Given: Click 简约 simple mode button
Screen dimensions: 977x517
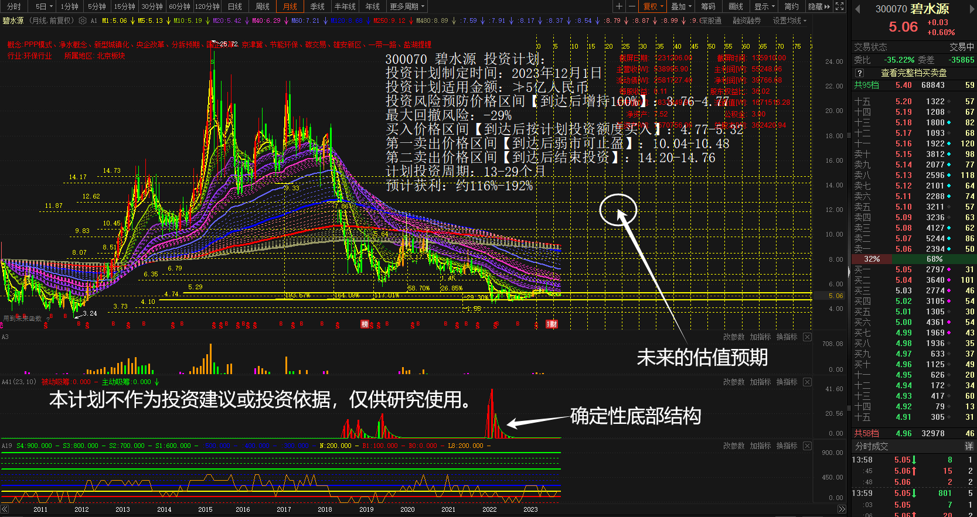Looking at the screenshot, I should coord(791,6).
